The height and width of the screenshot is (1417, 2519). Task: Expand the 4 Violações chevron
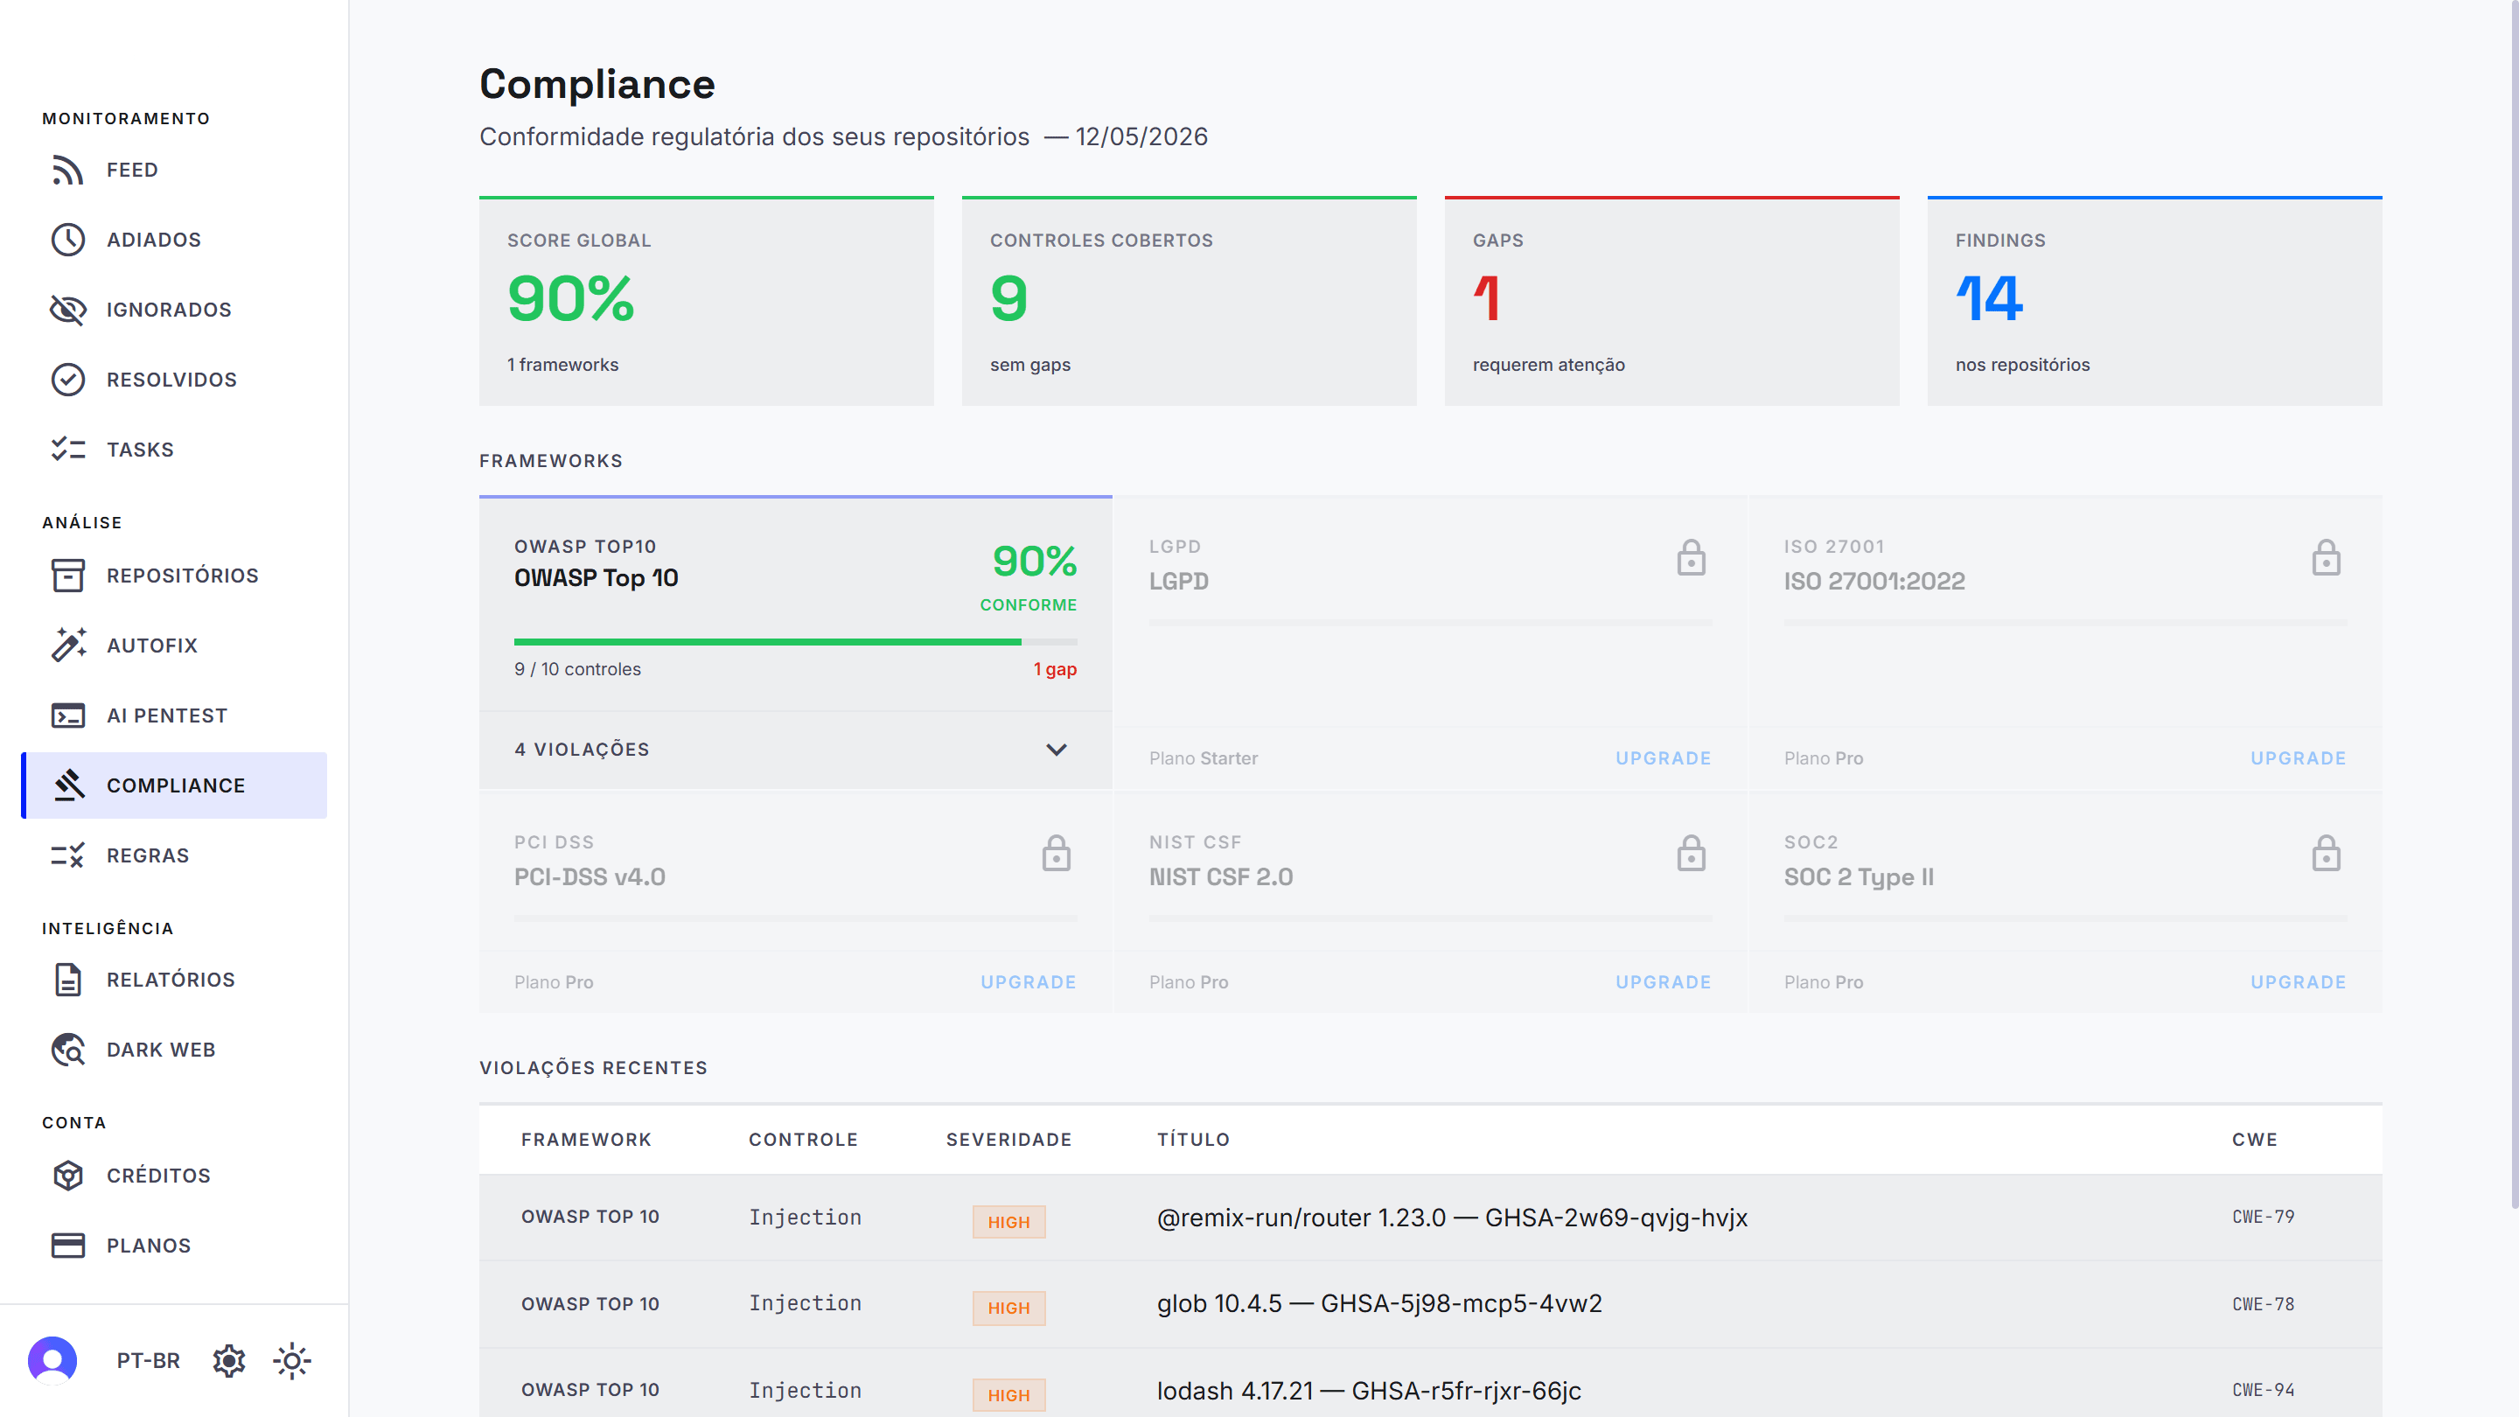(1056, 750)
